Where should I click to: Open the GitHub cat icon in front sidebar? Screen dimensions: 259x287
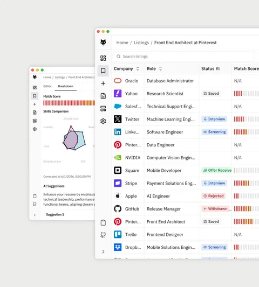(103, 235)
